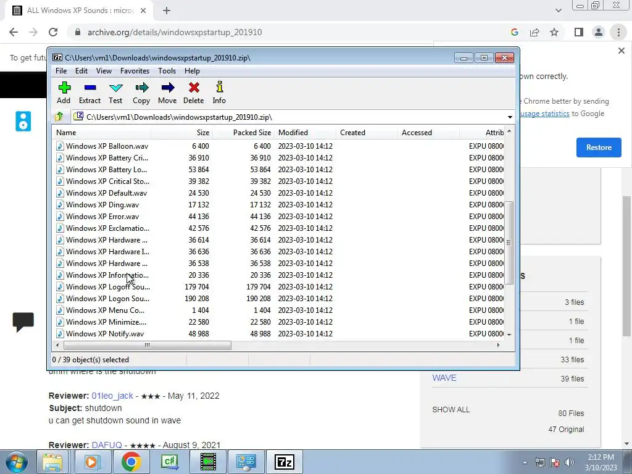Open the Chrome profile icon
632x474 pixels.
pyautogui.click(x=599, y=32)
